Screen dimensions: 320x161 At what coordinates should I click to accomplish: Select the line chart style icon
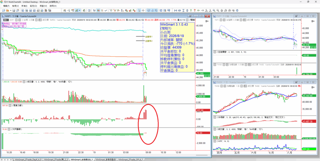[x=106, y=10]
